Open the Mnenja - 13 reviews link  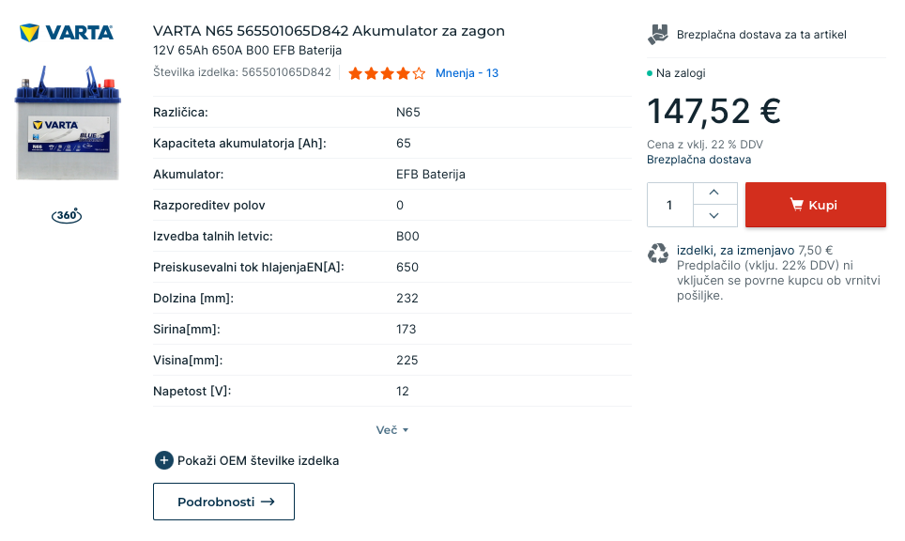click(x=467, y=73)
